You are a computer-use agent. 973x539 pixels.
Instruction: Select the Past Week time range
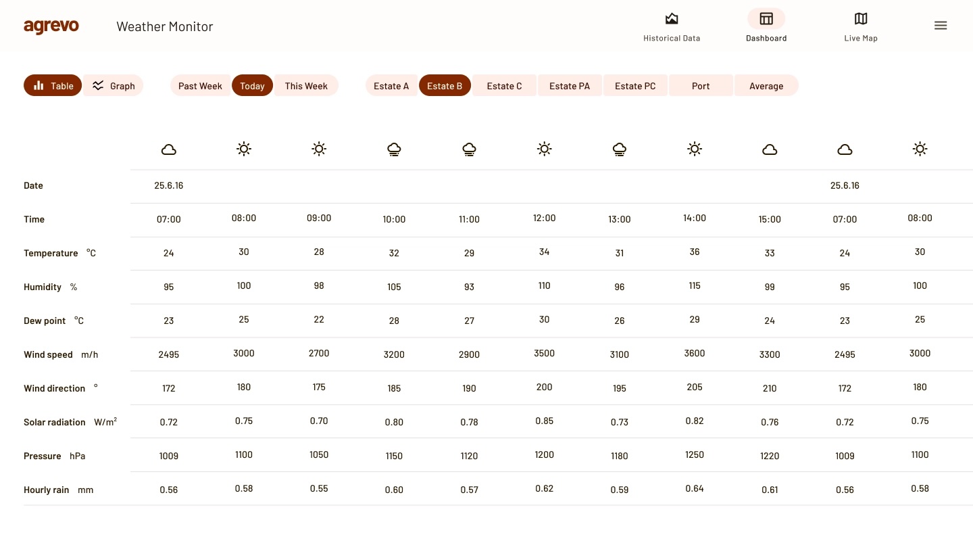click(x=200, y=86)
